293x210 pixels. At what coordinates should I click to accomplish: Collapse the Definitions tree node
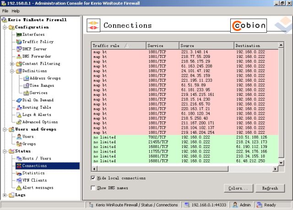click(12, 71)
